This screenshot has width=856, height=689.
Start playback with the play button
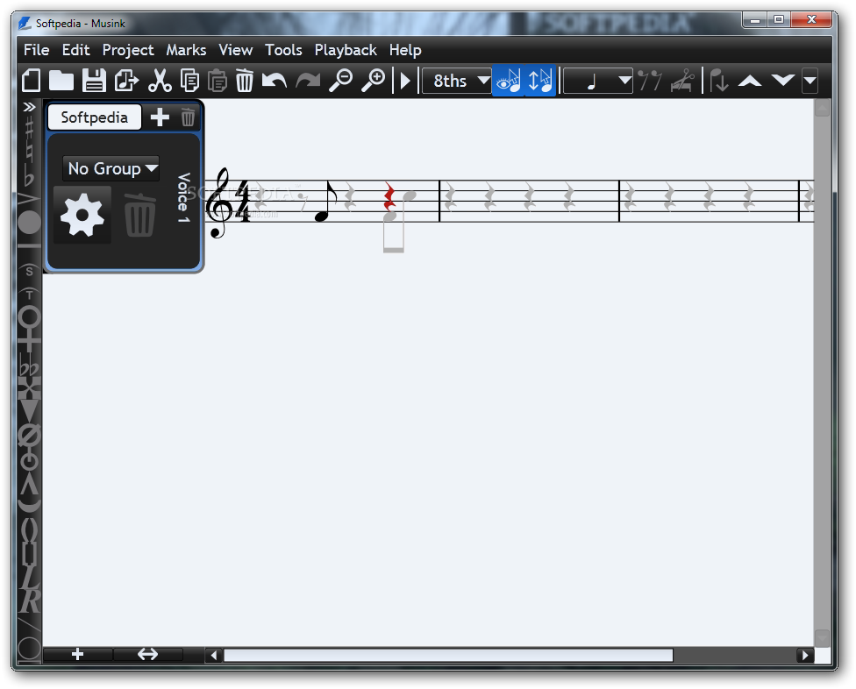point(405,81)
